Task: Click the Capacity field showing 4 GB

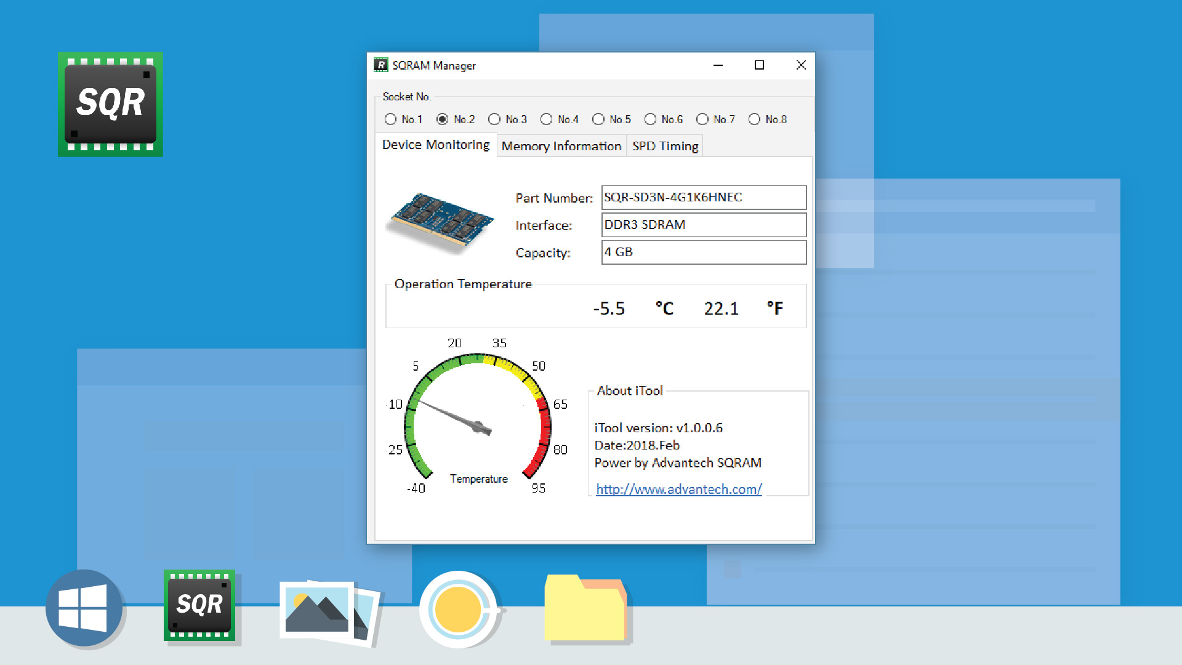Action: pos(704,252)
